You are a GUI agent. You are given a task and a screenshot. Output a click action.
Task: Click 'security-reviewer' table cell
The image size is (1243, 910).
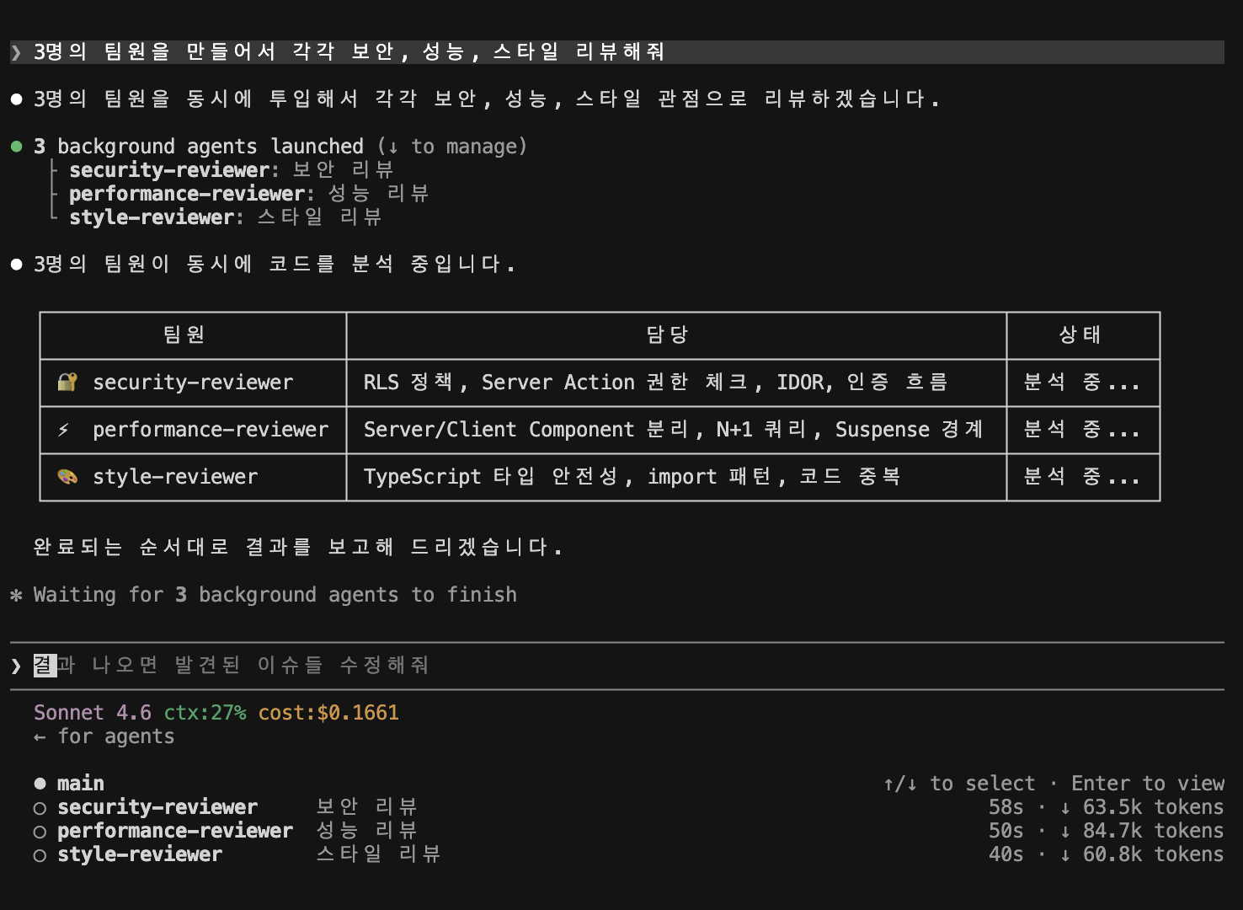[x=193, y=383]
